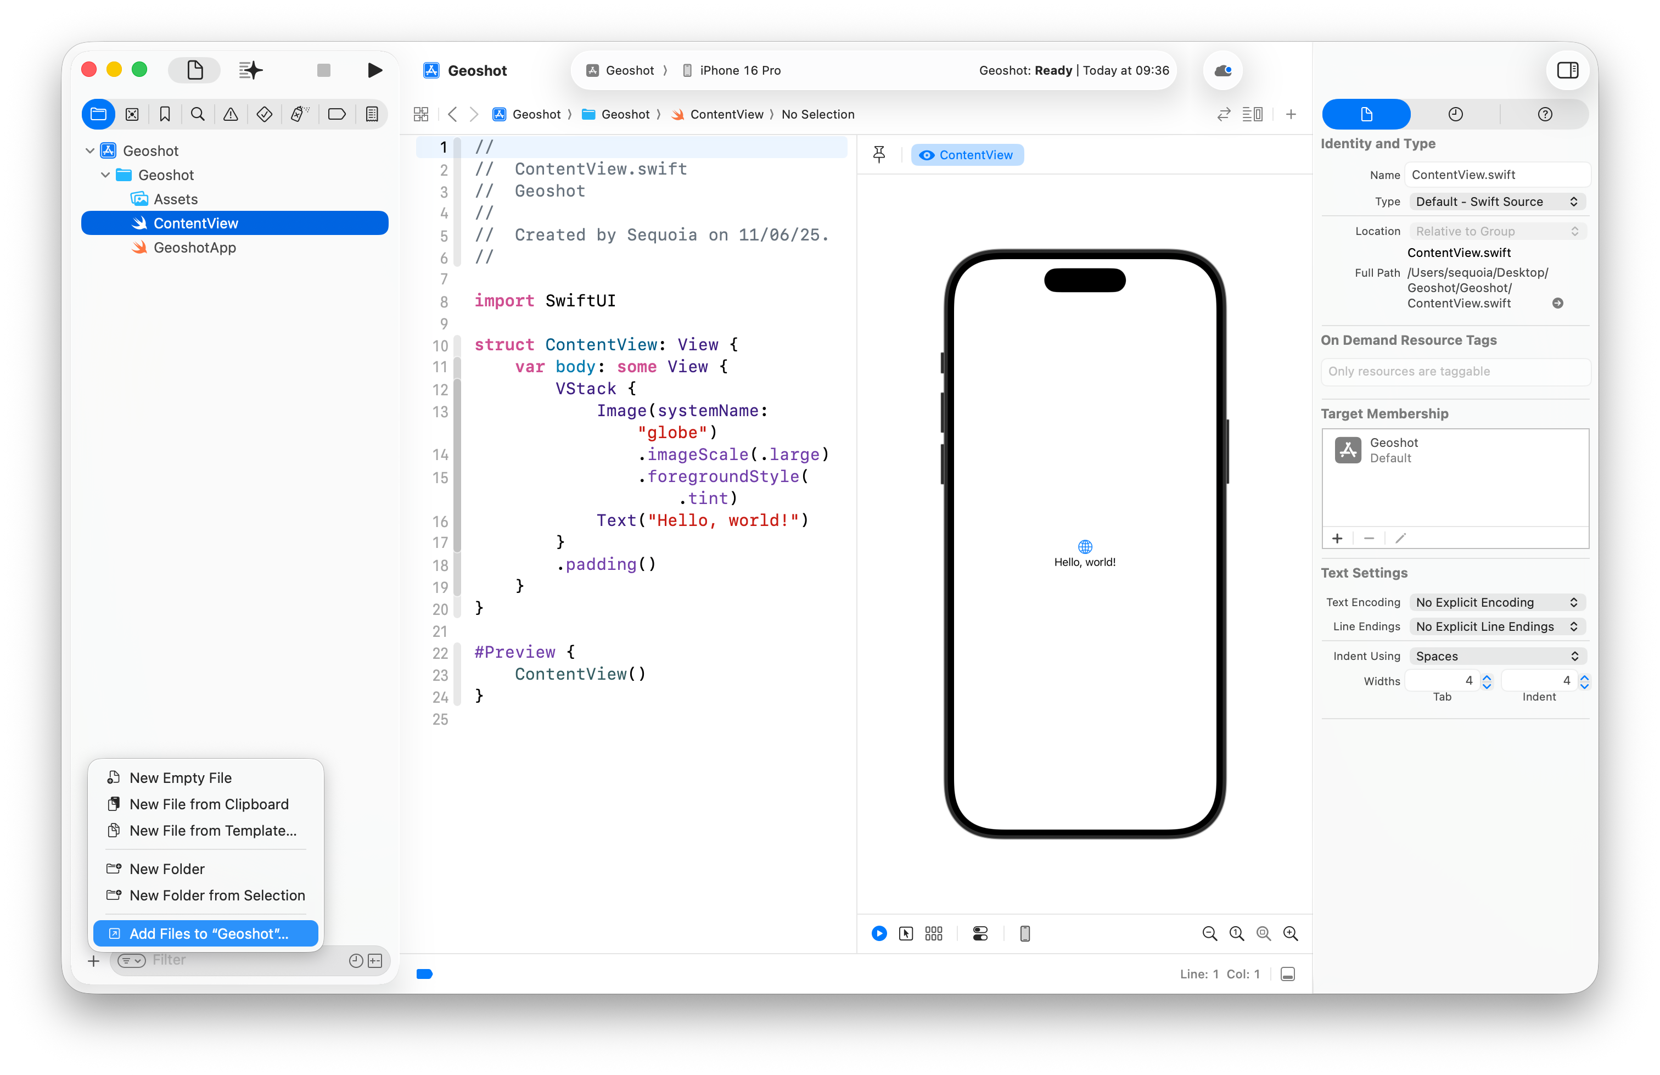
Task: Pin the ContentView preview
Action: pos(879,154)
